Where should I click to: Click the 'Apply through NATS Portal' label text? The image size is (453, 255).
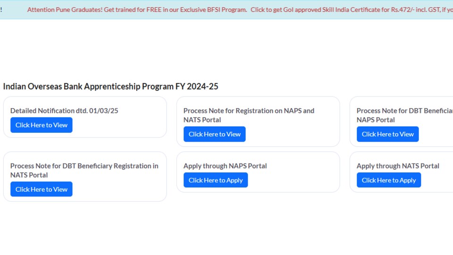tap(398, 166)
